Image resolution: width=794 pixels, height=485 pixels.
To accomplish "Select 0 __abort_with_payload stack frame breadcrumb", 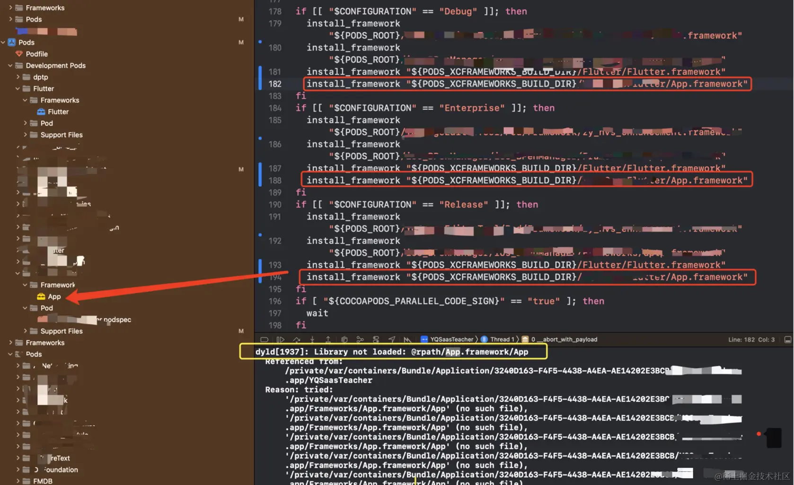I will point(564,339).
